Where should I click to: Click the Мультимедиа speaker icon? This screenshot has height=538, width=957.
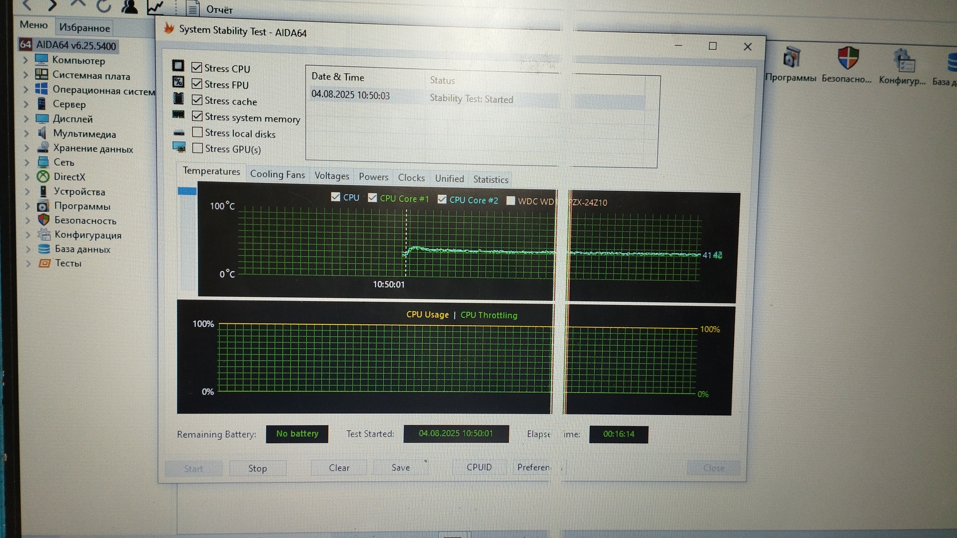click(x=42, y=133)
